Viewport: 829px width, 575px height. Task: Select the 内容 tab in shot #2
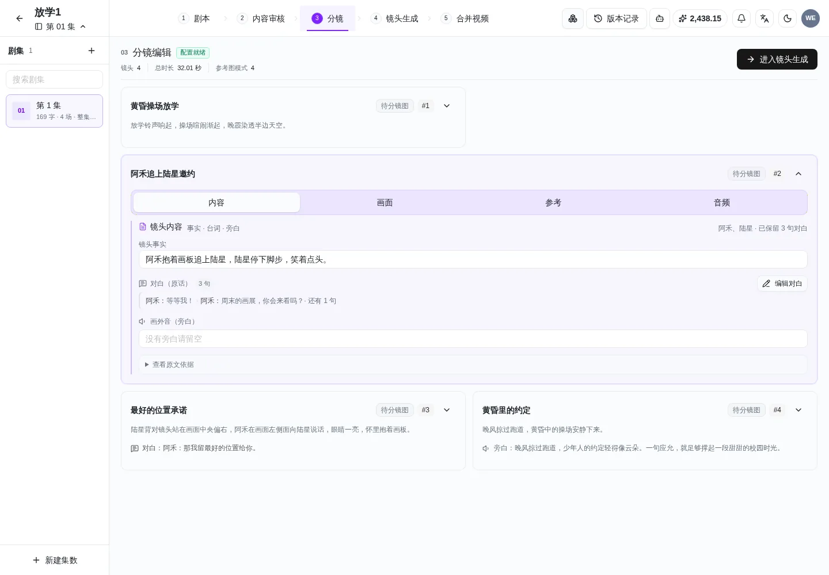click(x=216, y=202)
